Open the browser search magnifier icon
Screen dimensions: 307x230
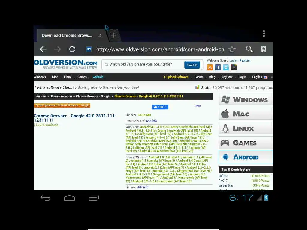[x=249, y=49]
